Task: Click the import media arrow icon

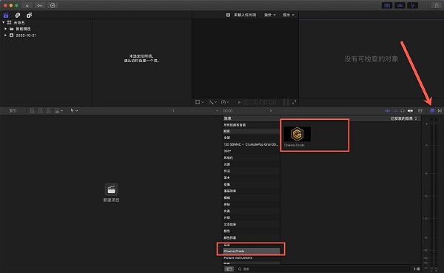Action: pos(27,5)
